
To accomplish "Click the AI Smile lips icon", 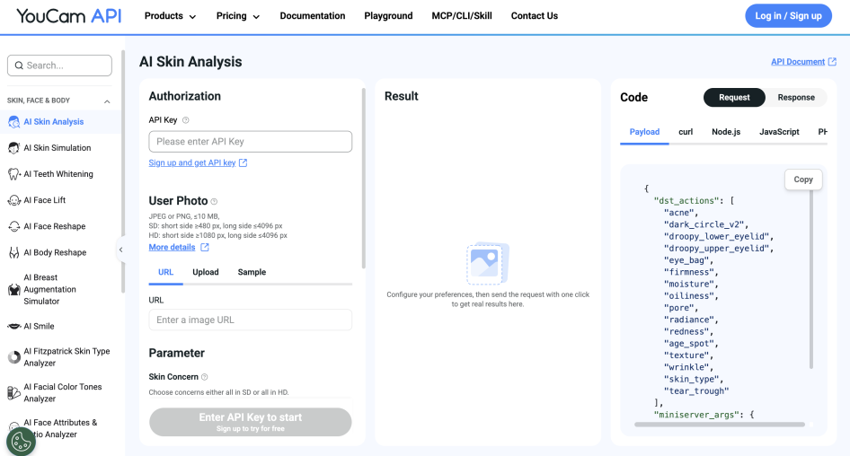I will click(14, 326).
